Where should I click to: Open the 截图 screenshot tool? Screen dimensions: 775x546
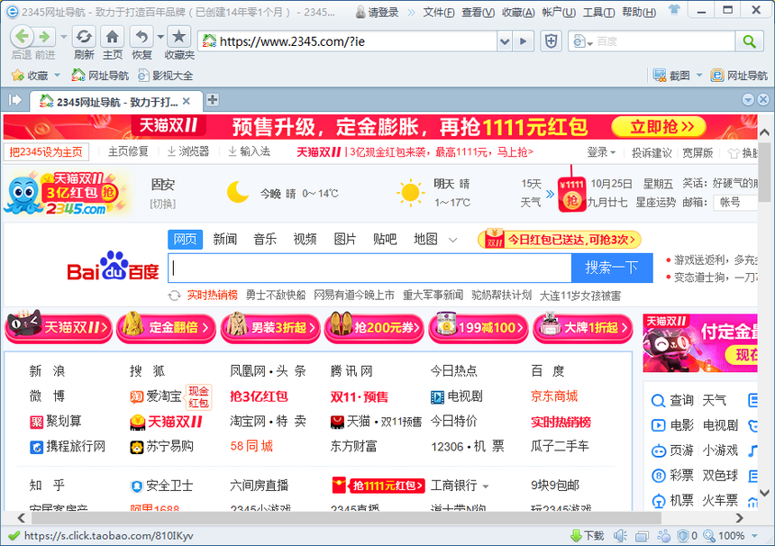tap(672, 75)
